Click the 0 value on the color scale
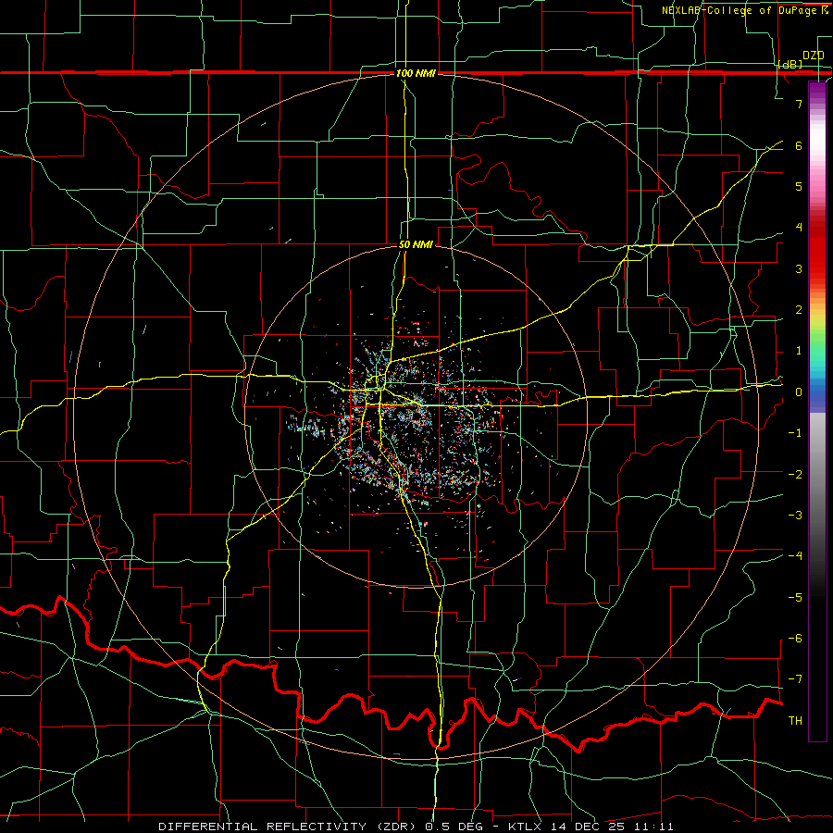This screenshot has height=833, width=833. (x=799, y=392)
